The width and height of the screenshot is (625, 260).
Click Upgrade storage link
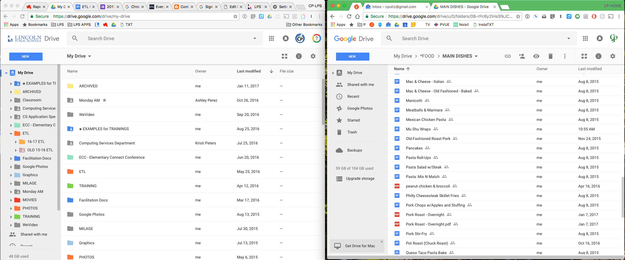(360, 179)
